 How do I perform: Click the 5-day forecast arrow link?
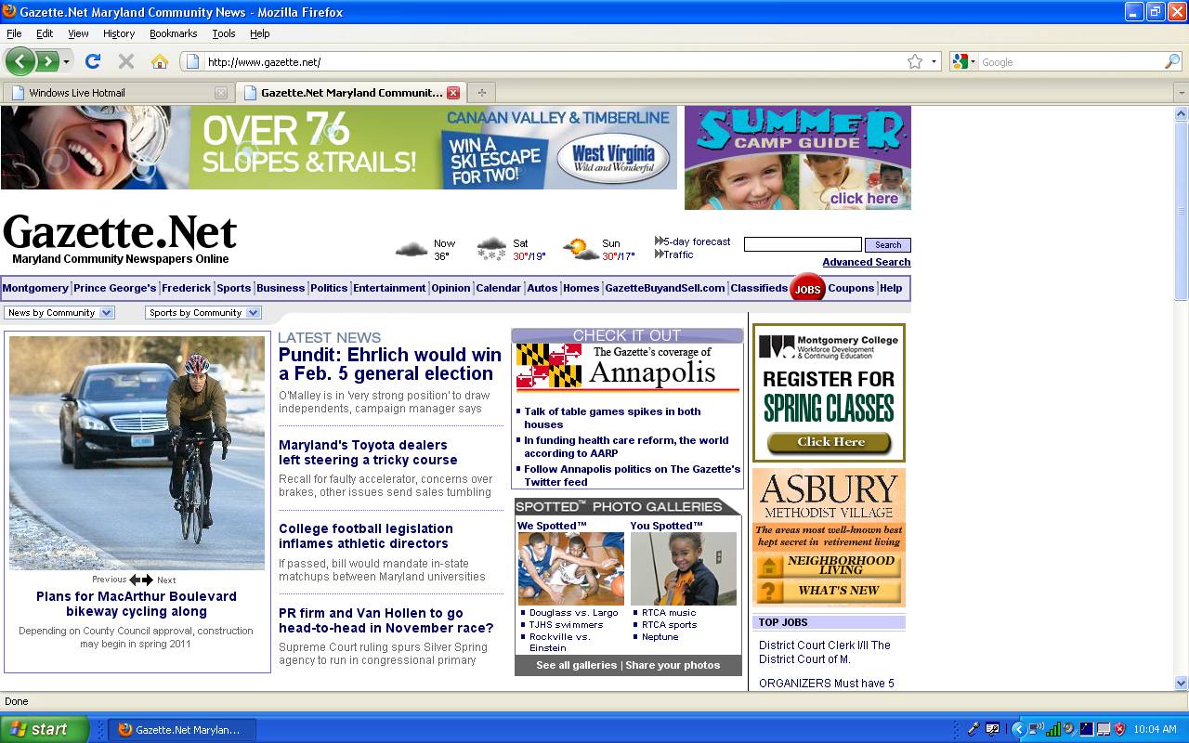693,241
